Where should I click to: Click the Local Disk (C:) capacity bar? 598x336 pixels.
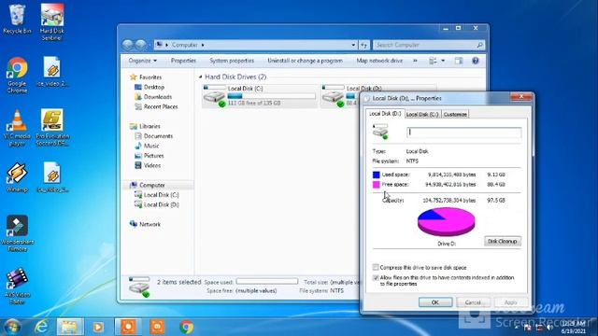tap(272, 96)
